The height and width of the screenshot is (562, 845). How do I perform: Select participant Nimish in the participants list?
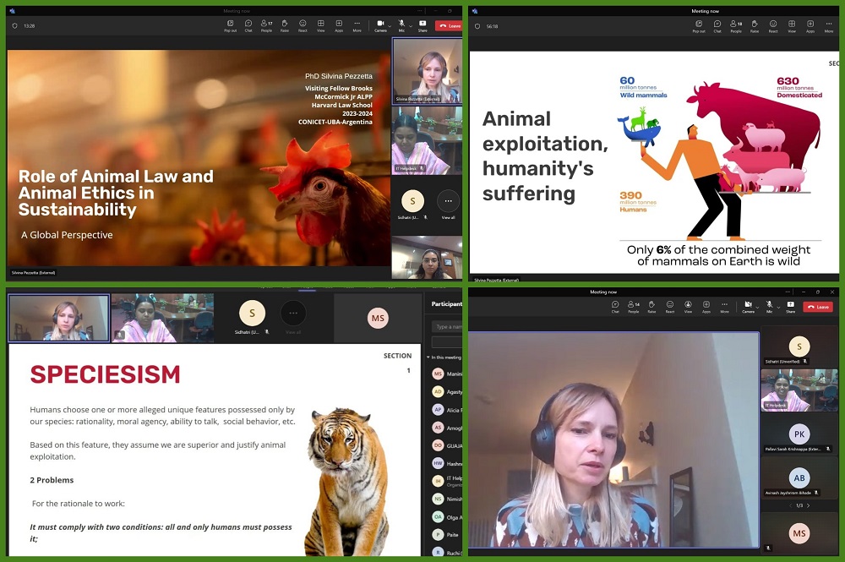click(x=447, y=499)
